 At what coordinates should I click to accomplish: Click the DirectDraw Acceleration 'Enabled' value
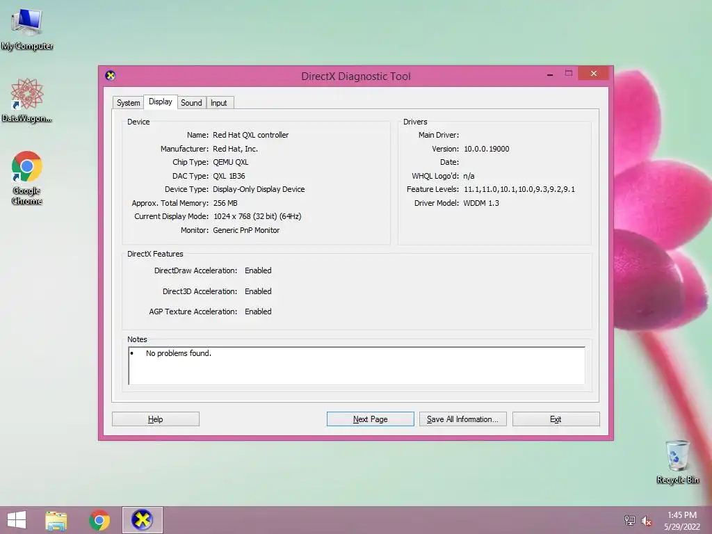(258, 270)
